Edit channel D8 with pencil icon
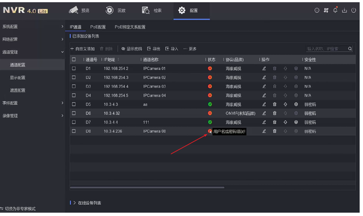 264,131
